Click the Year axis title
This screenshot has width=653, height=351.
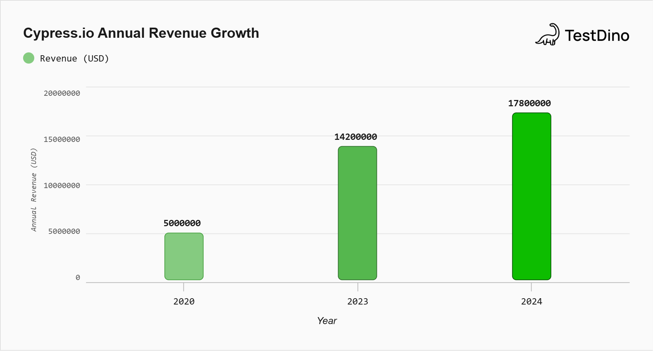click(x=326, y=321)
